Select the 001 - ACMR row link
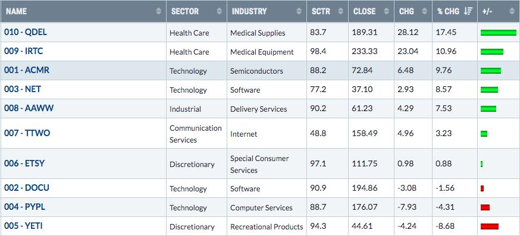The width and height of the screenshot is (520, 236). coord(27,70)
